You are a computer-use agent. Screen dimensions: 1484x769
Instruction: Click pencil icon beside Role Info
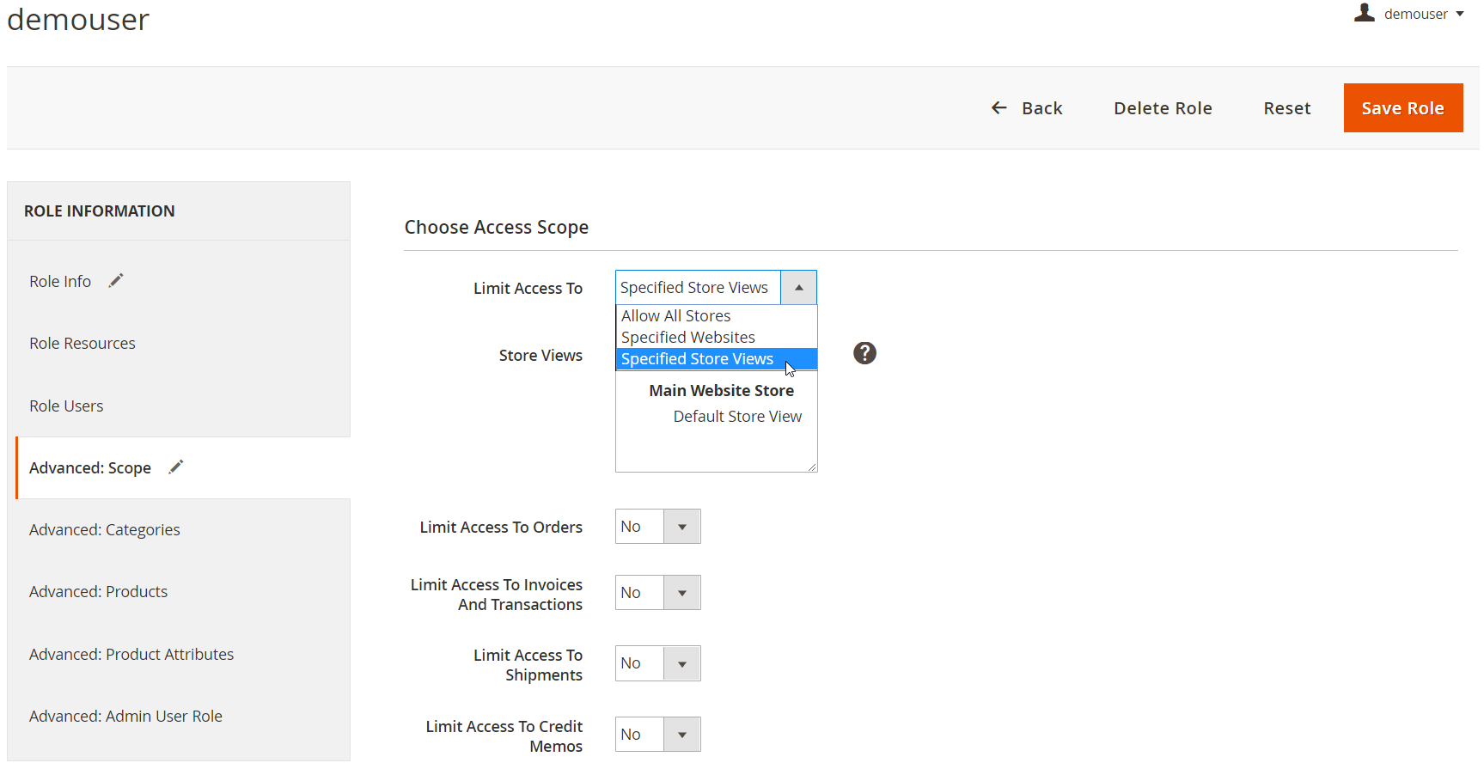point(116,280)
